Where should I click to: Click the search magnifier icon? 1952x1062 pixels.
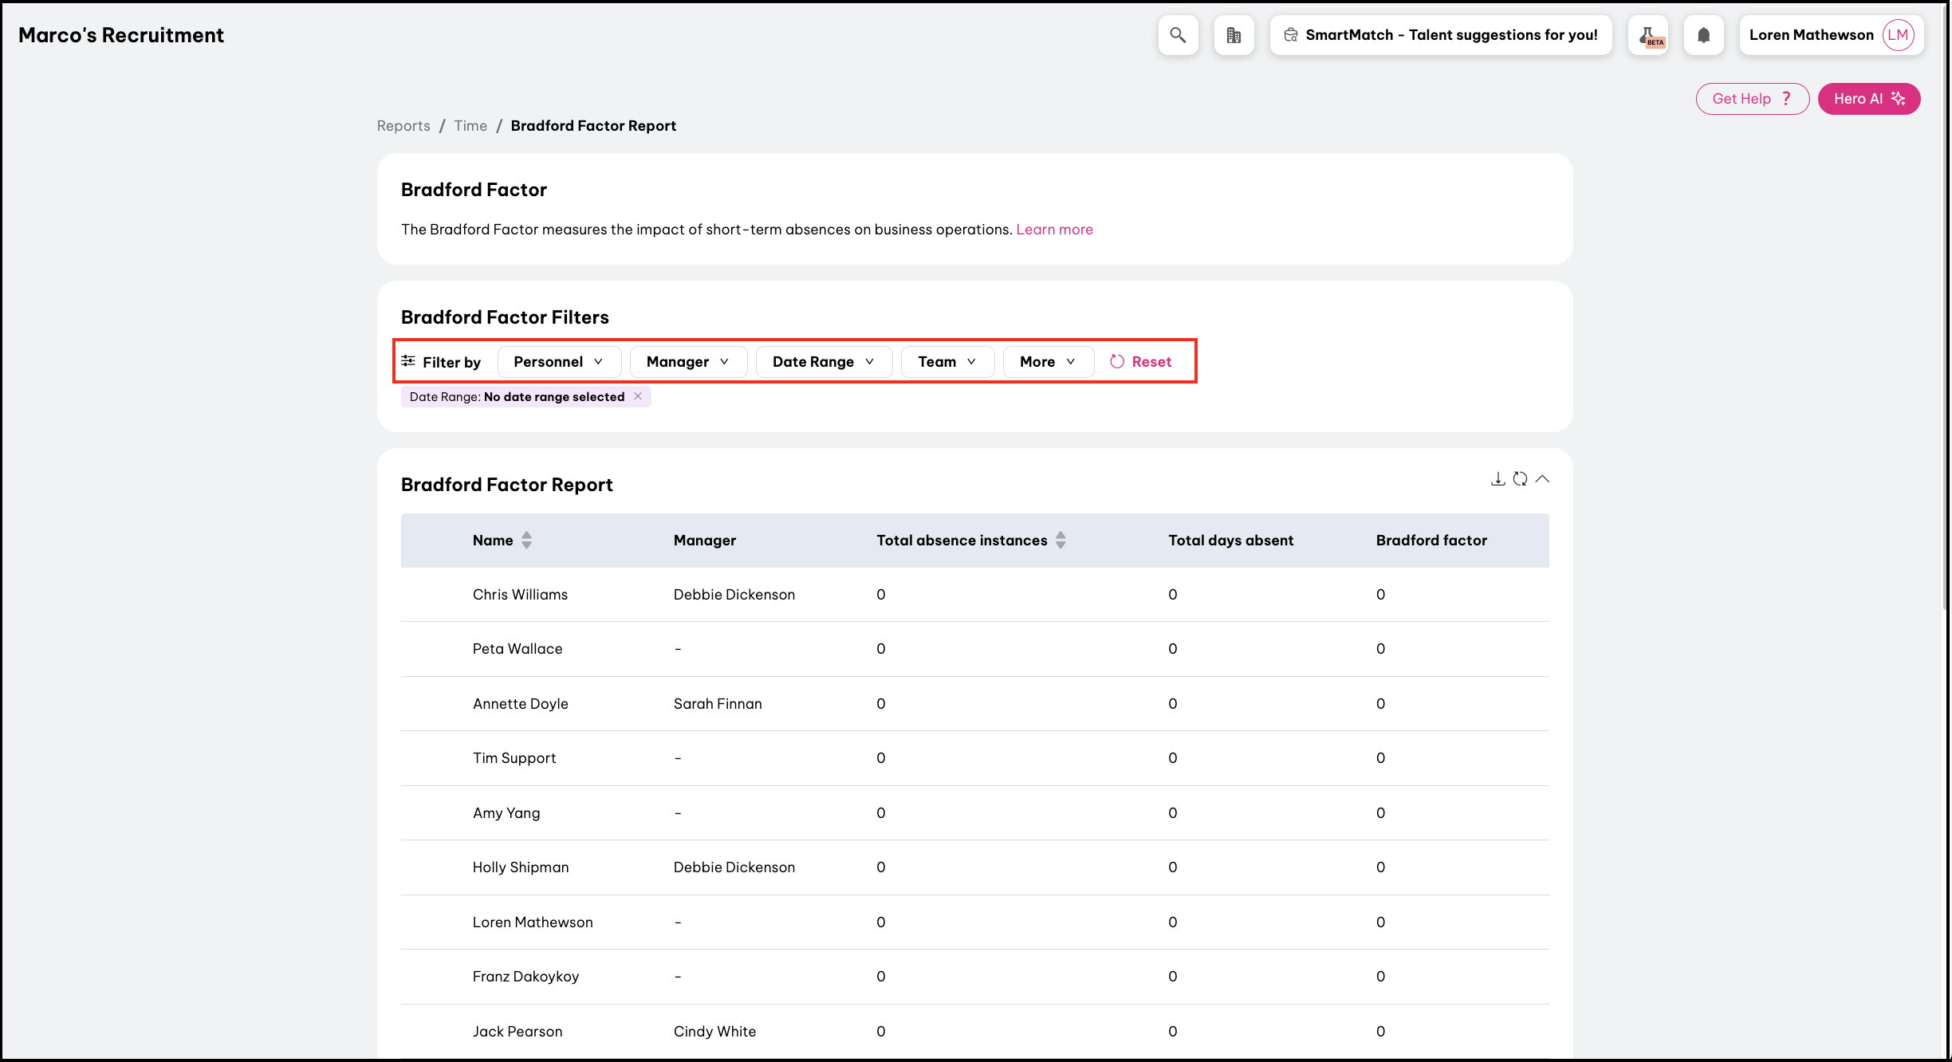(x=1177, y=35)
